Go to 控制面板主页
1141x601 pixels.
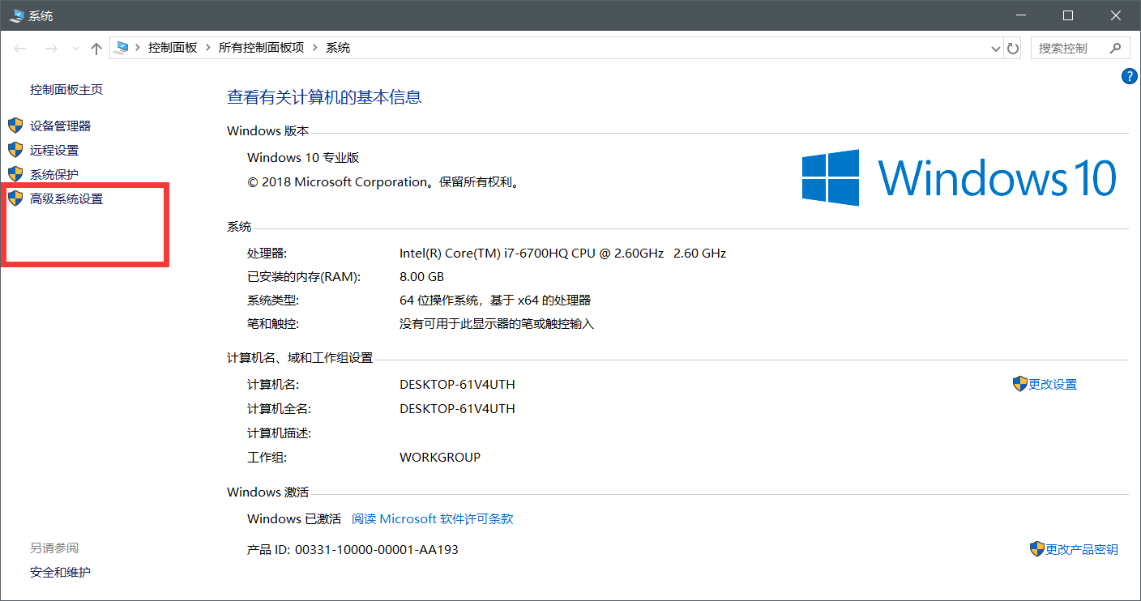tap(66, 90)
